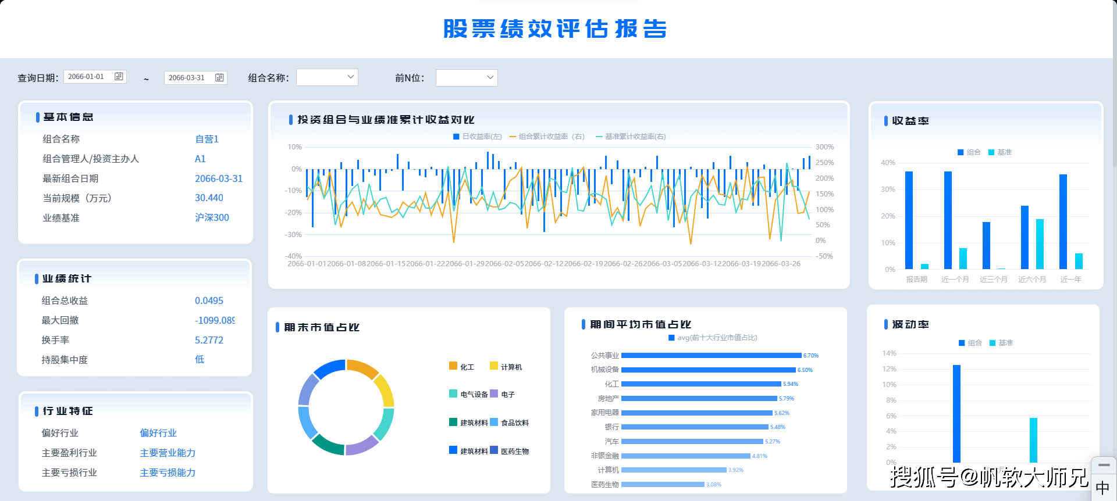
Task: Toggle 基准累计收益率(右) legend entry
Action: click(x=631, y=137)
